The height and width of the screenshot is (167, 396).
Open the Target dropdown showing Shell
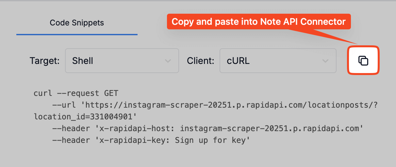[122, 61]
